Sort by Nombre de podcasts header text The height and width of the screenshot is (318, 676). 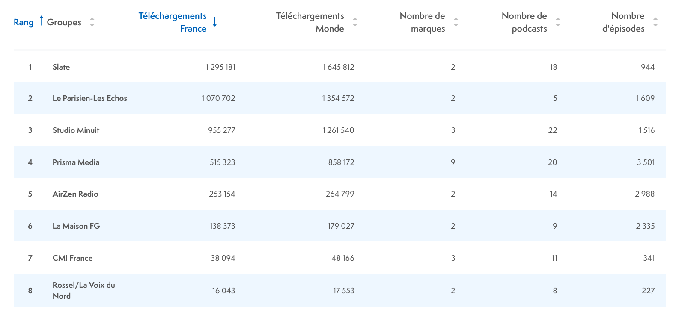(x=524, y=22)
